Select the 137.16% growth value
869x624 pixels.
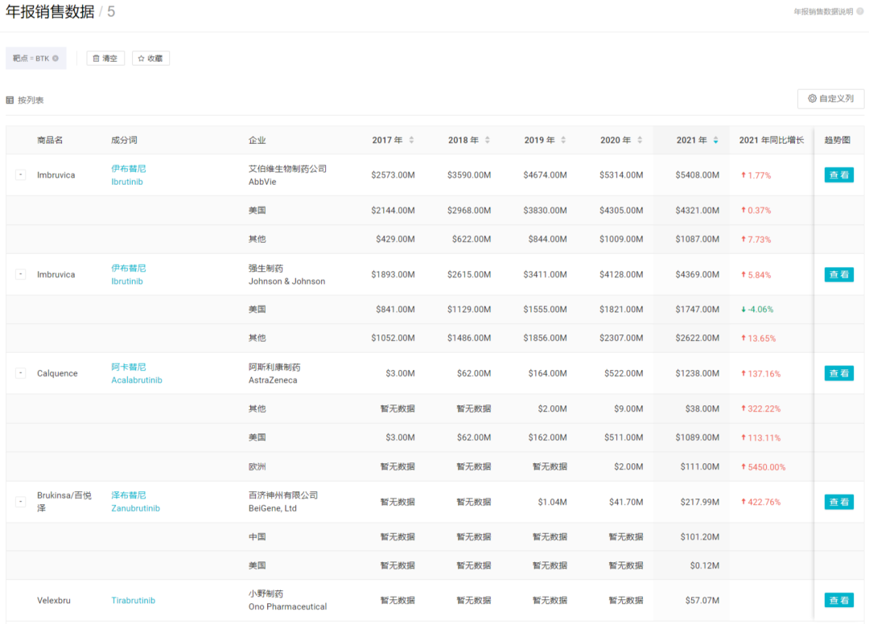pyautogui.click(x=761, y=374)
